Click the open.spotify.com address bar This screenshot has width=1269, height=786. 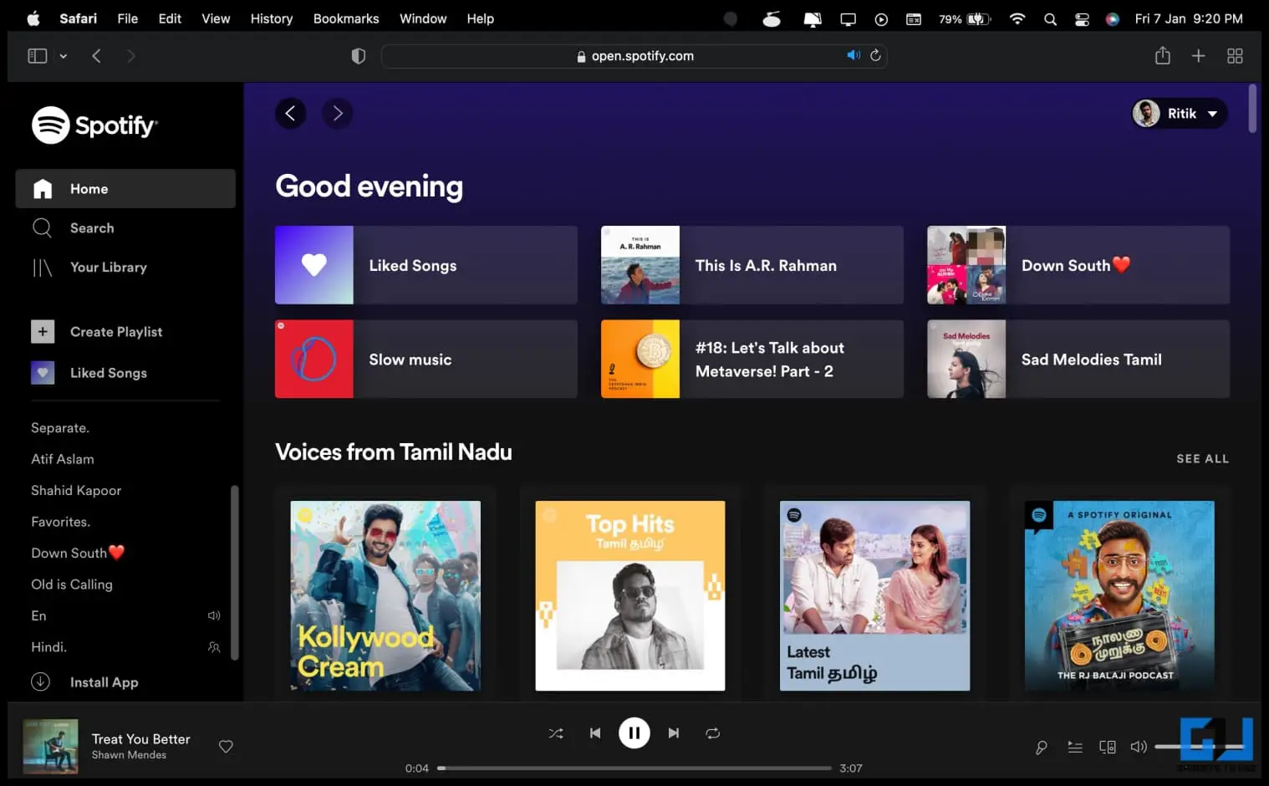coord(634,56)
